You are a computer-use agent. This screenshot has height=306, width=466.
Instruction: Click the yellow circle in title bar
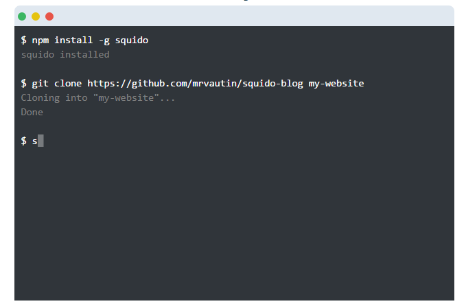36,16
